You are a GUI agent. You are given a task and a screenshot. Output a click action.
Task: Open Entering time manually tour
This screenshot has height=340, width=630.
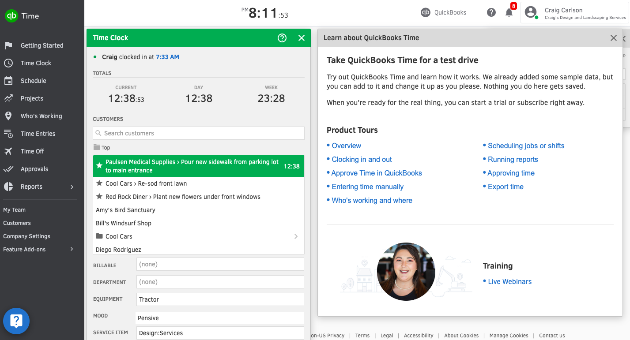368,187
